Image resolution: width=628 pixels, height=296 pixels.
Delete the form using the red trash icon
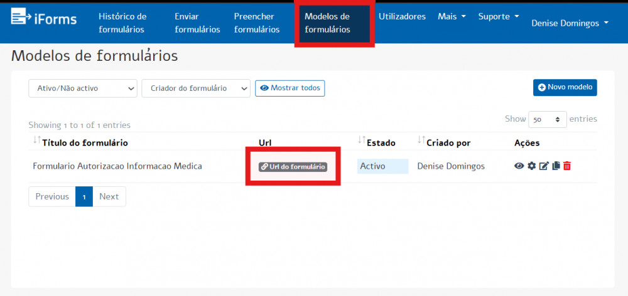tap(567, 166)
